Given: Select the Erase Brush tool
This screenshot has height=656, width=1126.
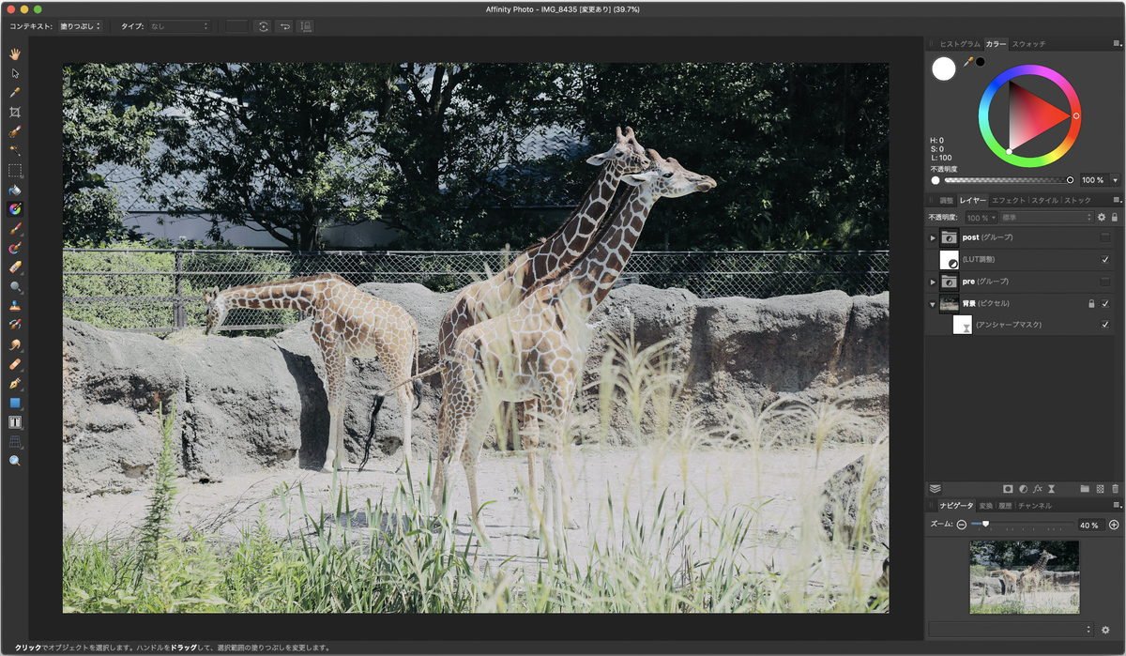Looking at the screenshot, I should (15, 267).
